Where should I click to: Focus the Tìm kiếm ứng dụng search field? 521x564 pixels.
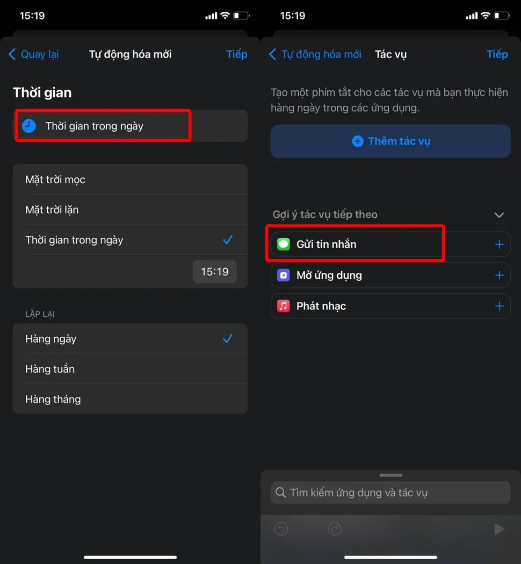tap(390, 493)
